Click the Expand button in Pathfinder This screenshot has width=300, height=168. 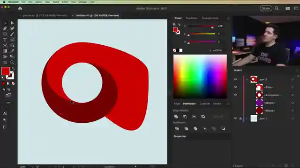(218, 116)
